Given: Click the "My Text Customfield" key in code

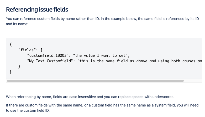Looking at the screenshot, I should click(x=50, y=61).
